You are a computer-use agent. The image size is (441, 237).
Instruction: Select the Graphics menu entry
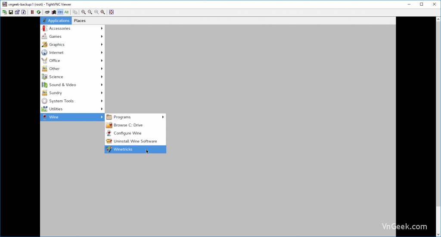(x=72, y=44)
